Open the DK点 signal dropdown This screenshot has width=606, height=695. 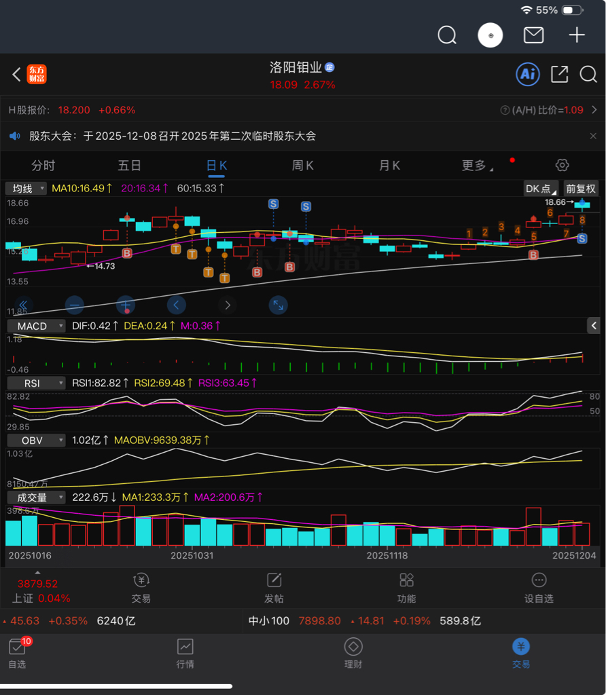click(x=541, y=189)
